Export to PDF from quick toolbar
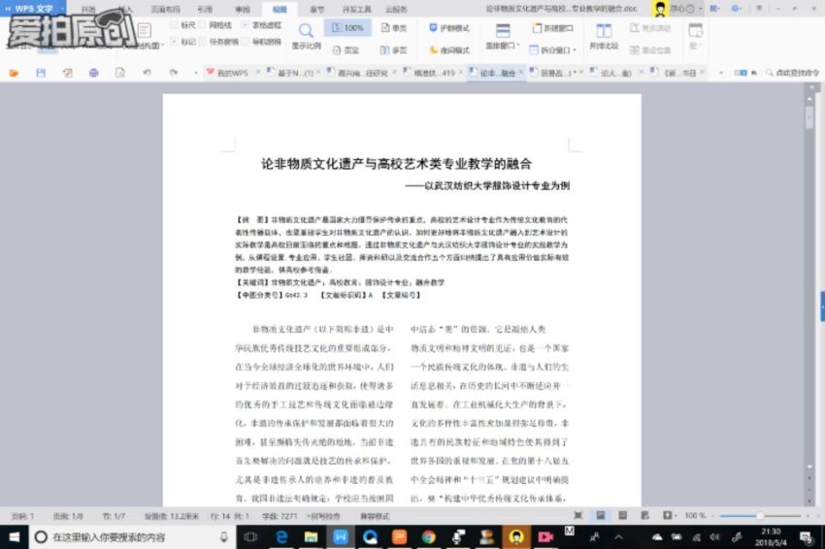The width and height of the screenshot is (825, 549). point(67,73)
